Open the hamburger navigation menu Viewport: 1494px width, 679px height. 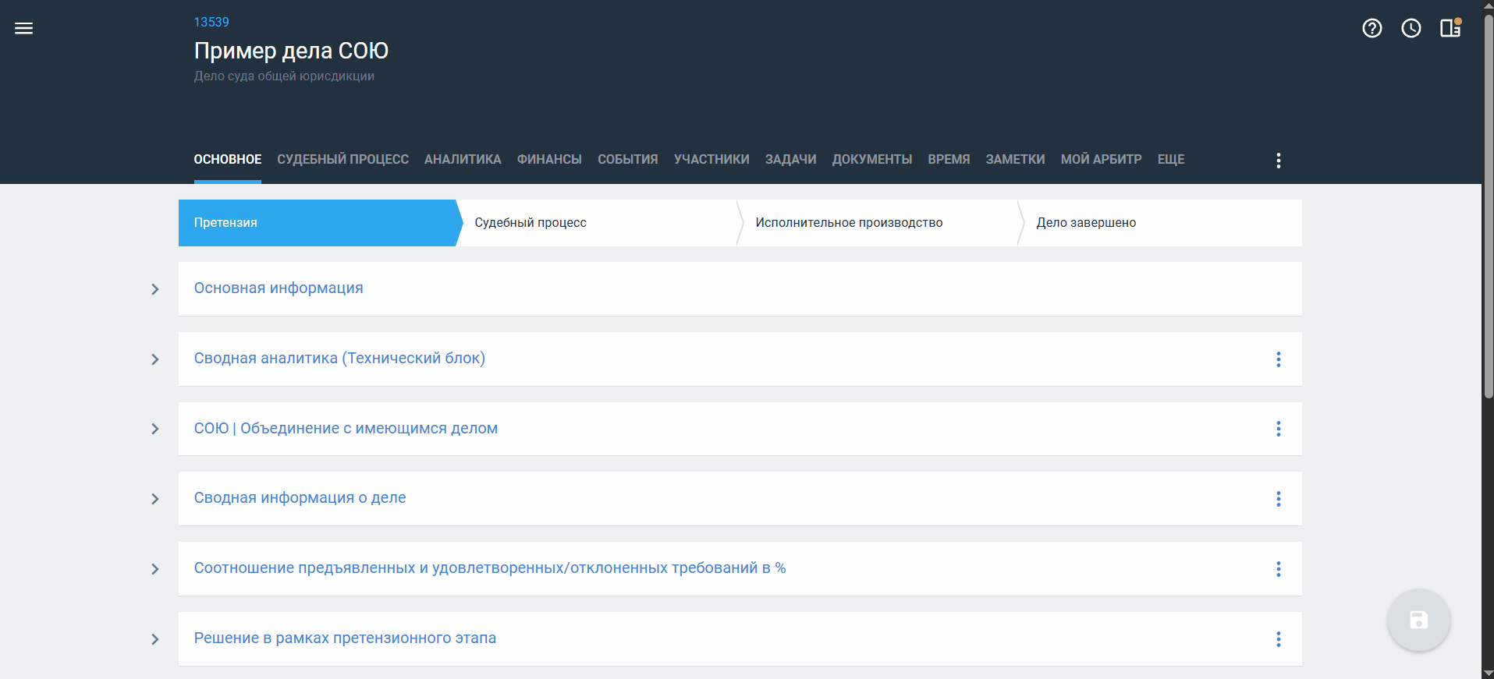click(x=24, y=29)
